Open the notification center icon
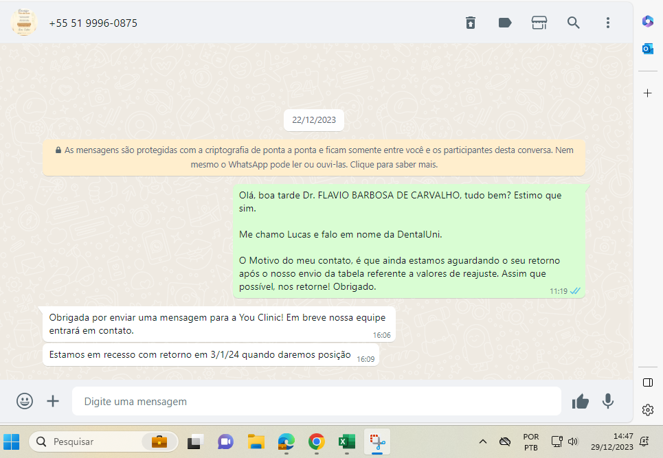This screenshot has width=663, height=458. coord(644,442)
